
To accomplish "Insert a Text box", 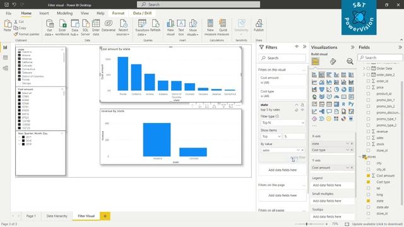I will tap(181, 28).
